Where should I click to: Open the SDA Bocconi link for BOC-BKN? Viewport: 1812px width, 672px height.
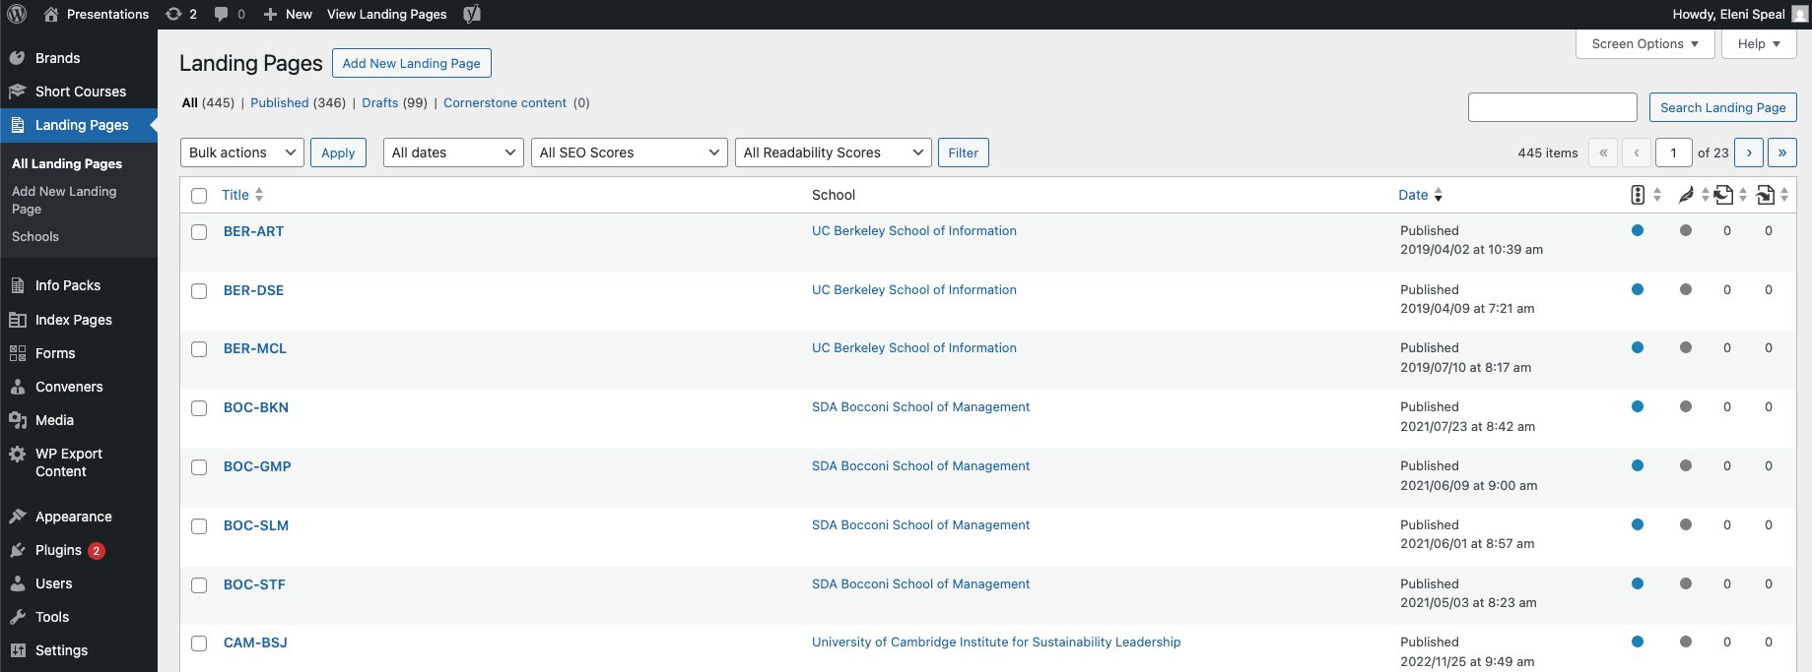coord(920,407)
